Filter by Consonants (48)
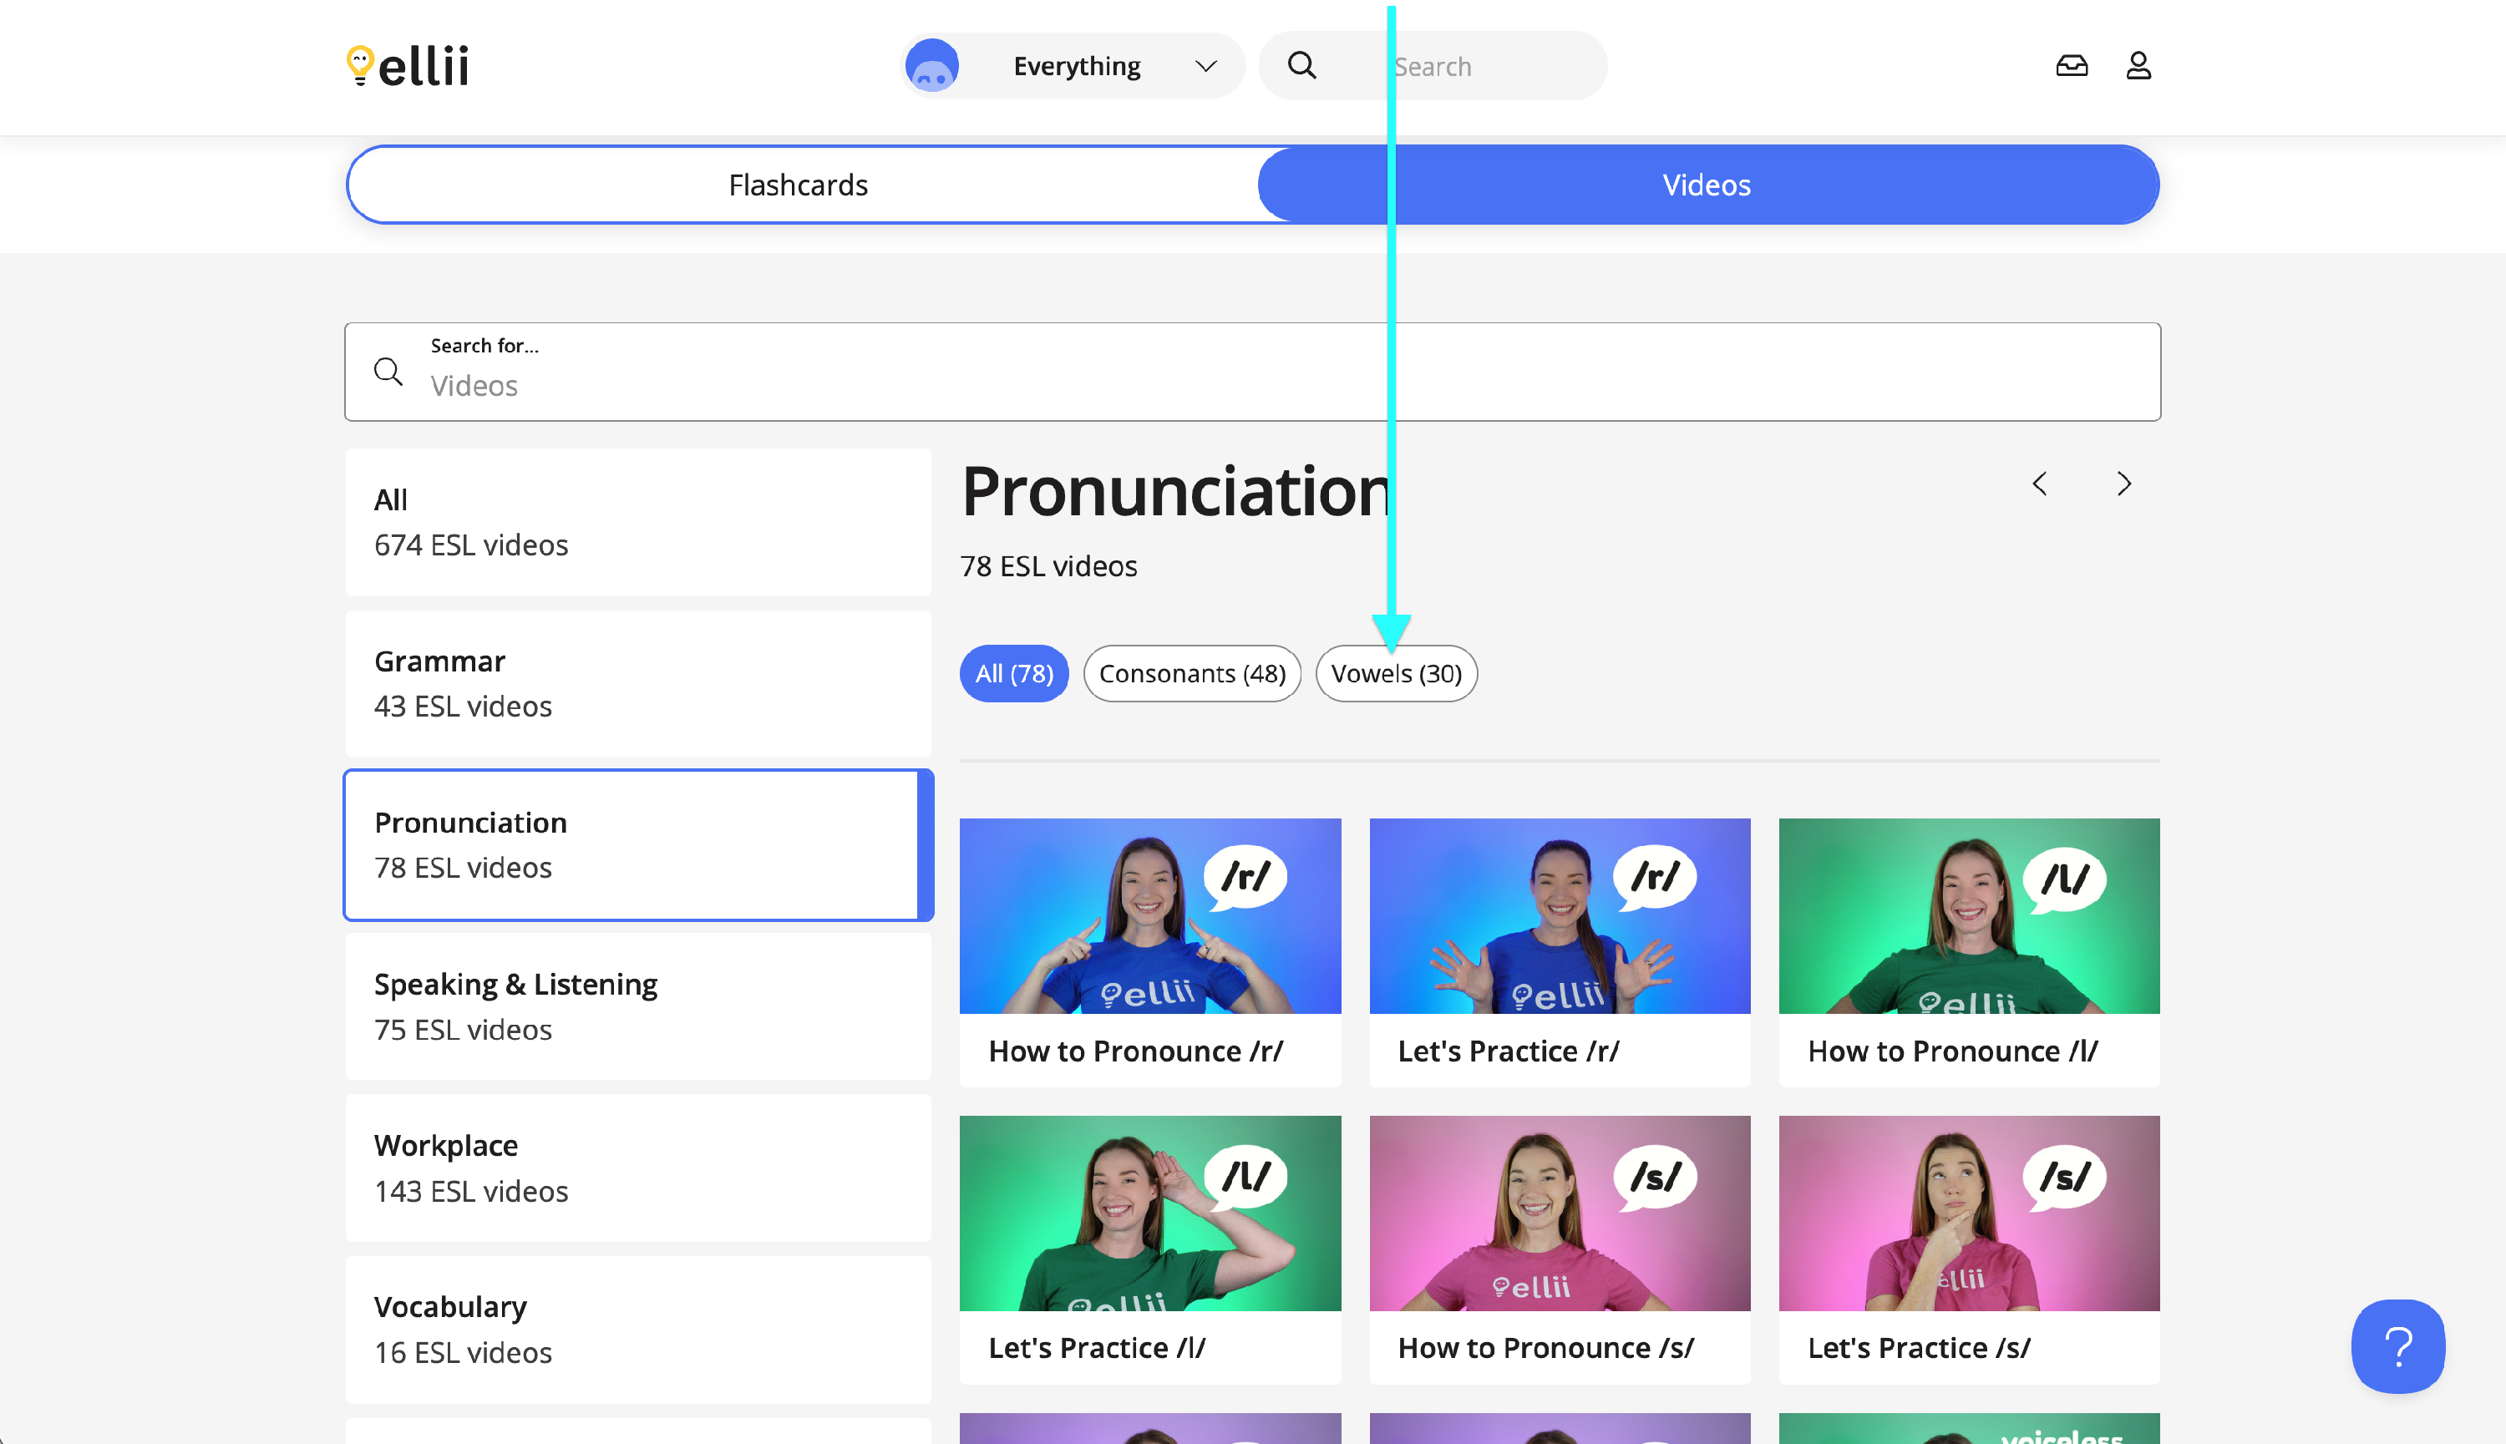This screenshot has width=2506, height=1444. [1191, 673]
